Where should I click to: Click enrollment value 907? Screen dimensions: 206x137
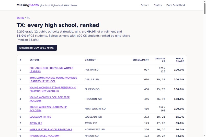[x=146, y=70]
